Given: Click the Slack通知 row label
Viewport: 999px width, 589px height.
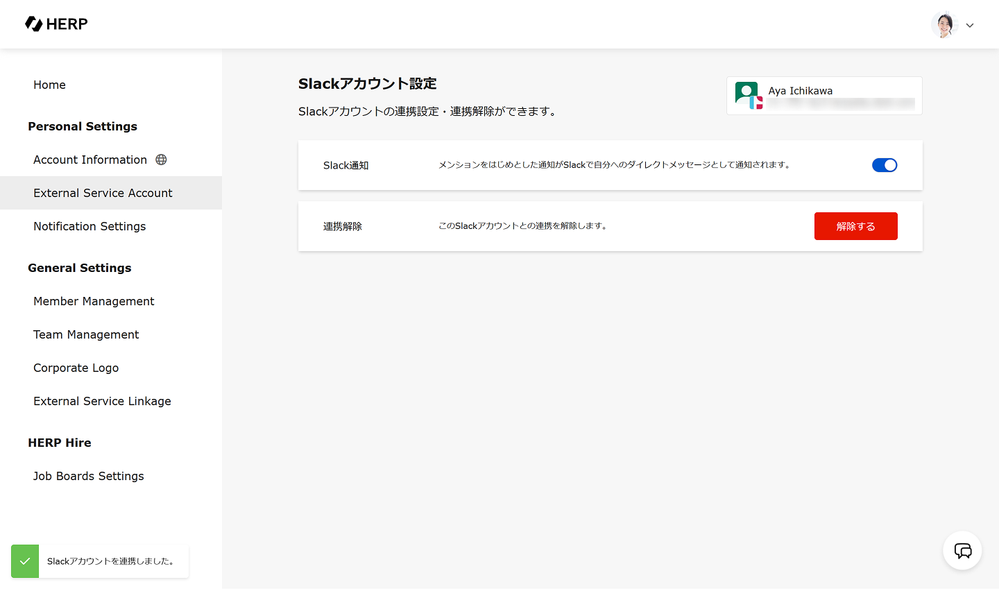Looking at the screenshot, I should click(x=346, y=165).
